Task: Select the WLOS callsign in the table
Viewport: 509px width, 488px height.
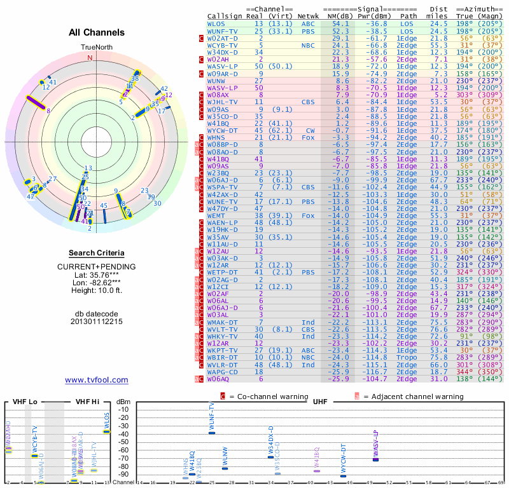Action: (216, 24)
